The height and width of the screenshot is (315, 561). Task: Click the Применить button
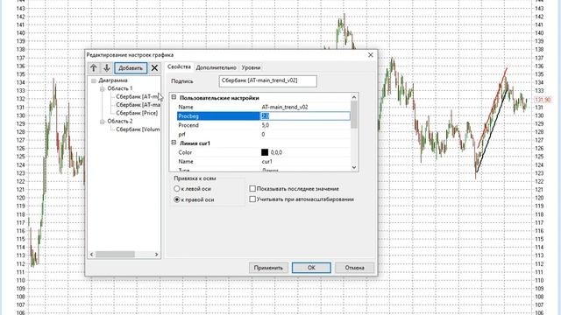pos(269,268)
